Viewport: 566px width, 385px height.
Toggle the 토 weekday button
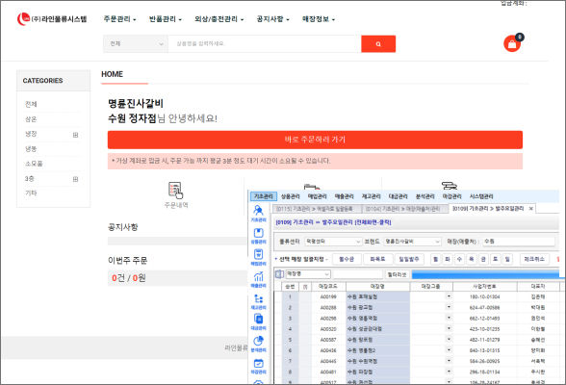(495, 259)
